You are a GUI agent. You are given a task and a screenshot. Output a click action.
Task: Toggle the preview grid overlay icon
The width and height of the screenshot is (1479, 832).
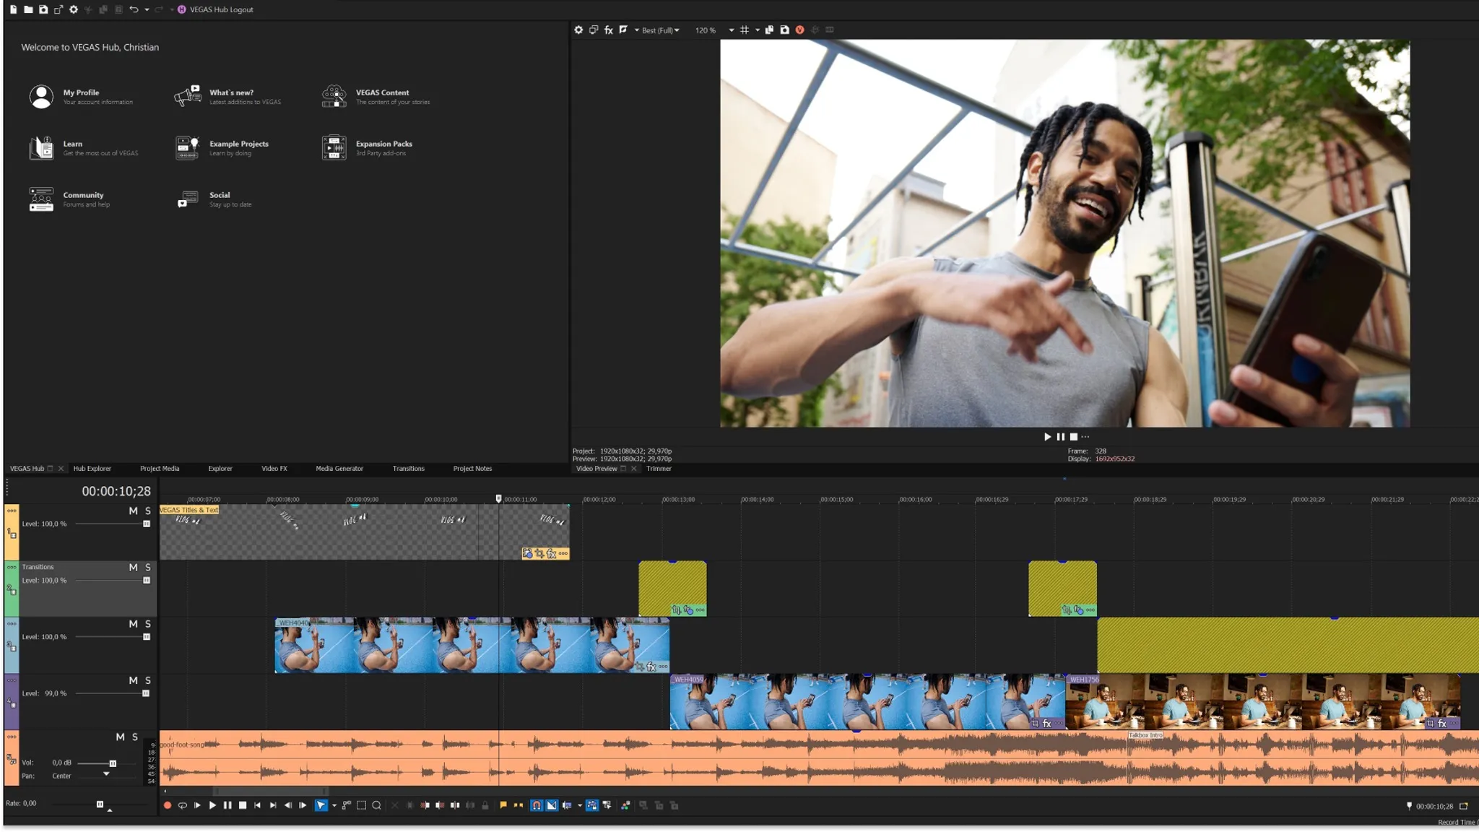tap(745, 30)
